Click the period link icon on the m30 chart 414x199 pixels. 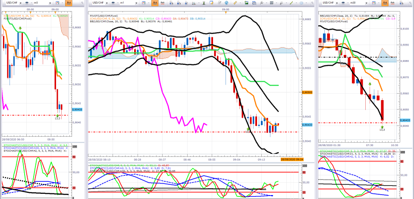coord(343,3)
